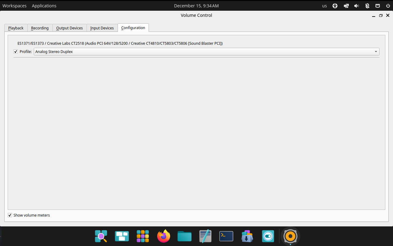393x246 pixels.
Task: Open the Input Devices tab
Action: [102, 28]
